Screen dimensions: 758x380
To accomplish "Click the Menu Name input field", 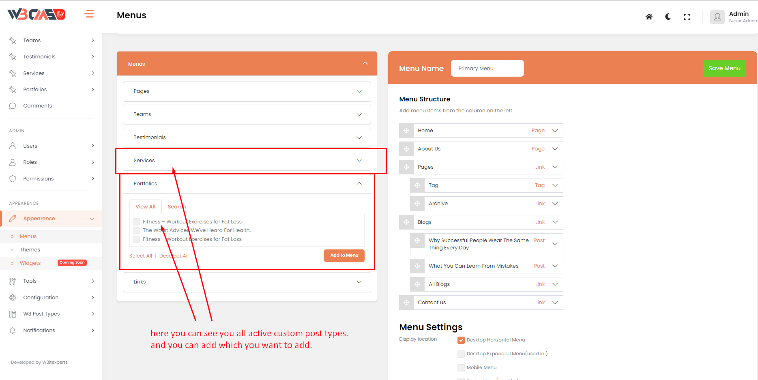I will tap(487, 69).
